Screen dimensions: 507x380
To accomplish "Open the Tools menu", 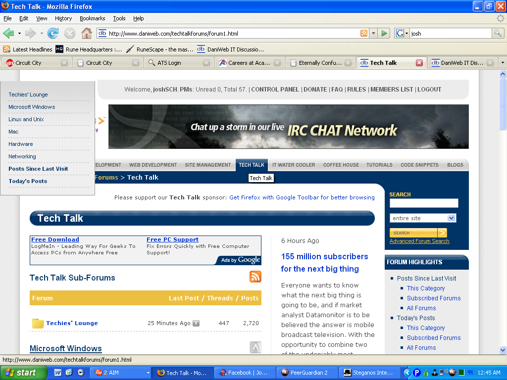I will tap(119, 18).
